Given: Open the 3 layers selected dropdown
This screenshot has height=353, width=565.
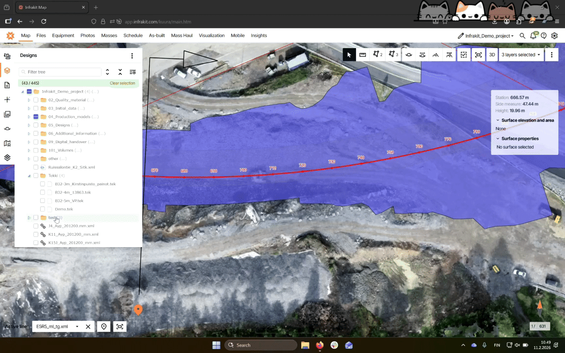Looking at the screenshot, I should point(521,55).
